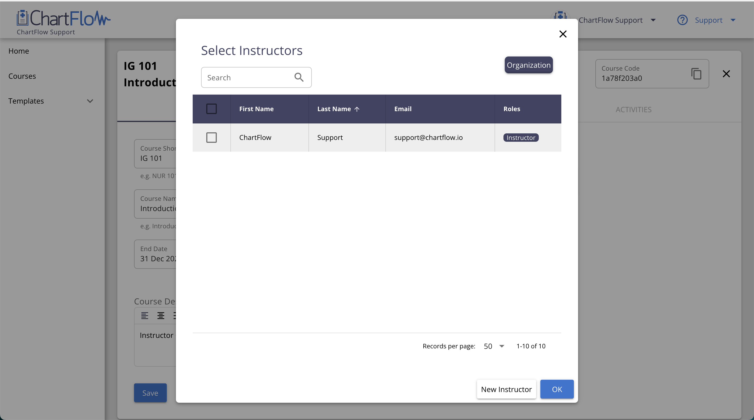Screen dimensions: 754x420
Task: Click the right-align text icon
Action: click(176, 316)
